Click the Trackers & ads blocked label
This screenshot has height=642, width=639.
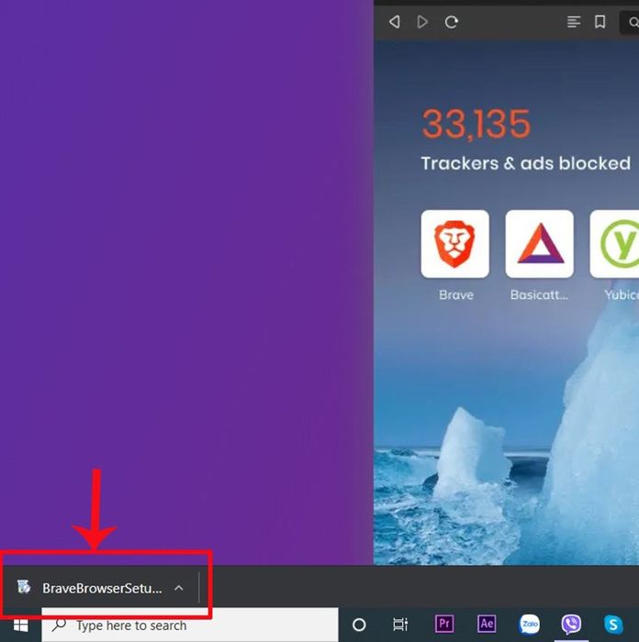click(525, 163)
